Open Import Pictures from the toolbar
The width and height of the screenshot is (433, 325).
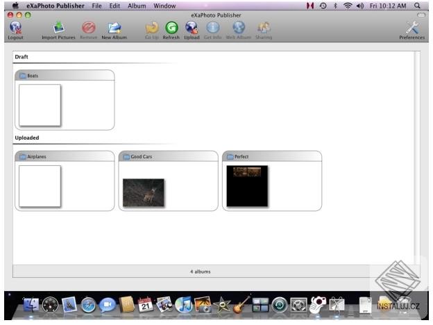click(x=58, y=30)
